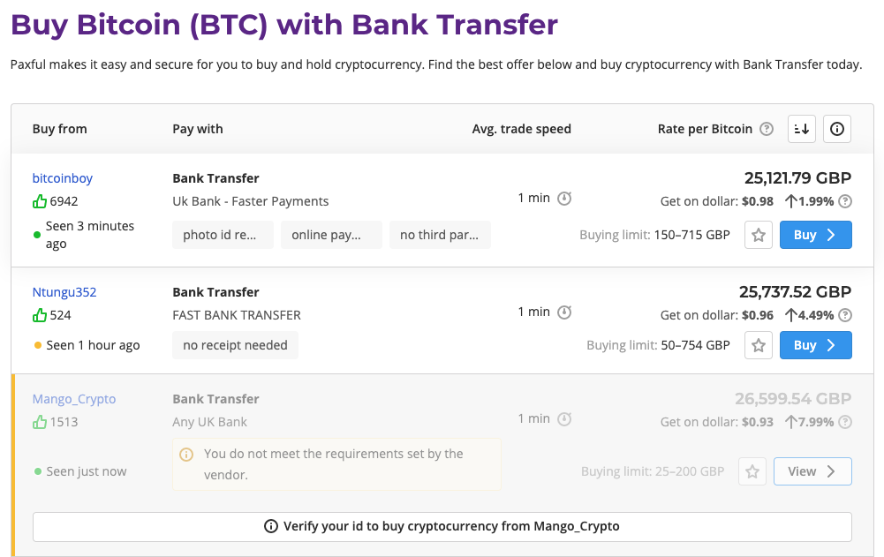Click trade speed timer icon for bitcoinboy
The image size is (884, 557).
click(x=564, y=199)
